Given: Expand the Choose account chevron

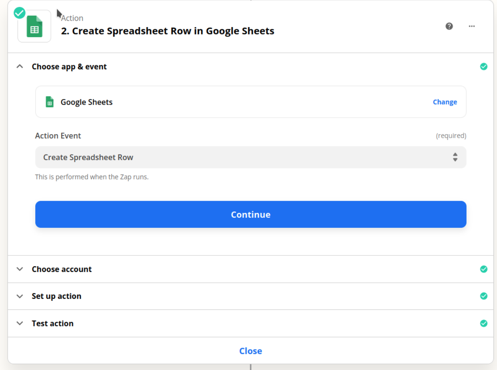Looking at the screenshot, I should pyautogui.click(x=20, y=269).
